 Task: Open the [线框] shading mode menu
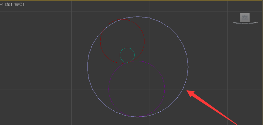click(x=19, y=5)
